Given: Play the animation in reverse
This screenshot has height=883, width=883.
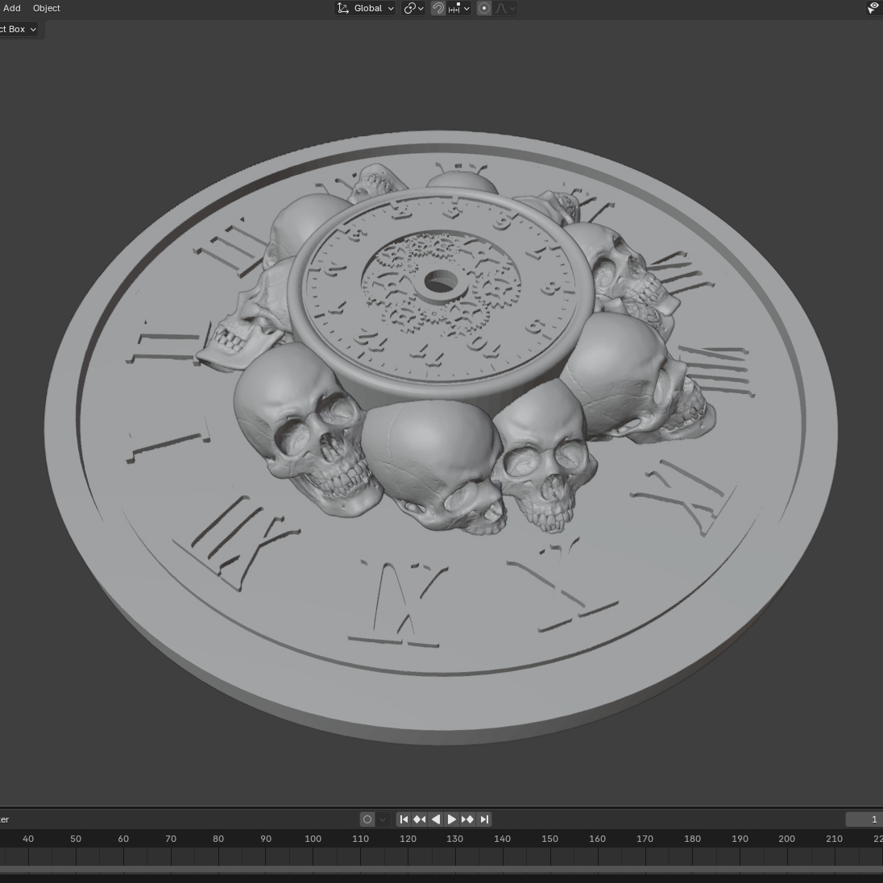Looking at the screenshot, I should (435, 819).
